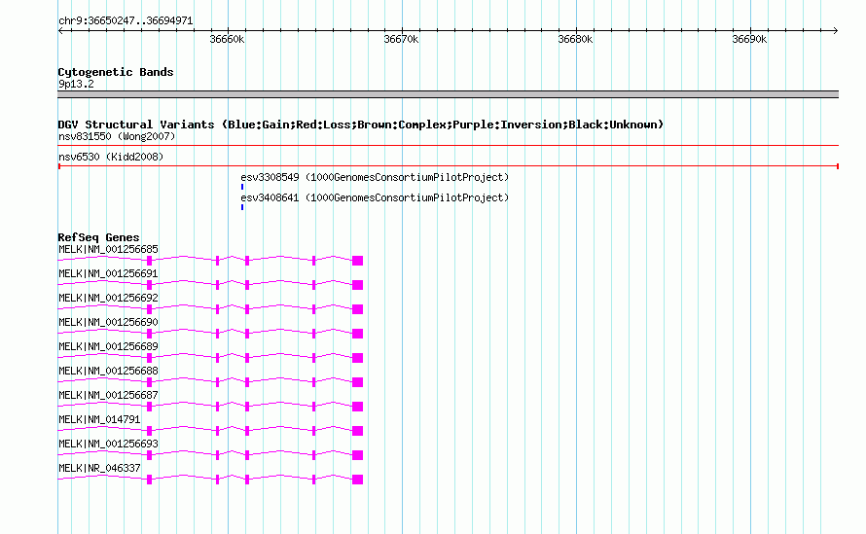The height and width of the screenshot is (534, 866).
Task: Click the large last exon of NM_001256688
Action: point(357,382)
